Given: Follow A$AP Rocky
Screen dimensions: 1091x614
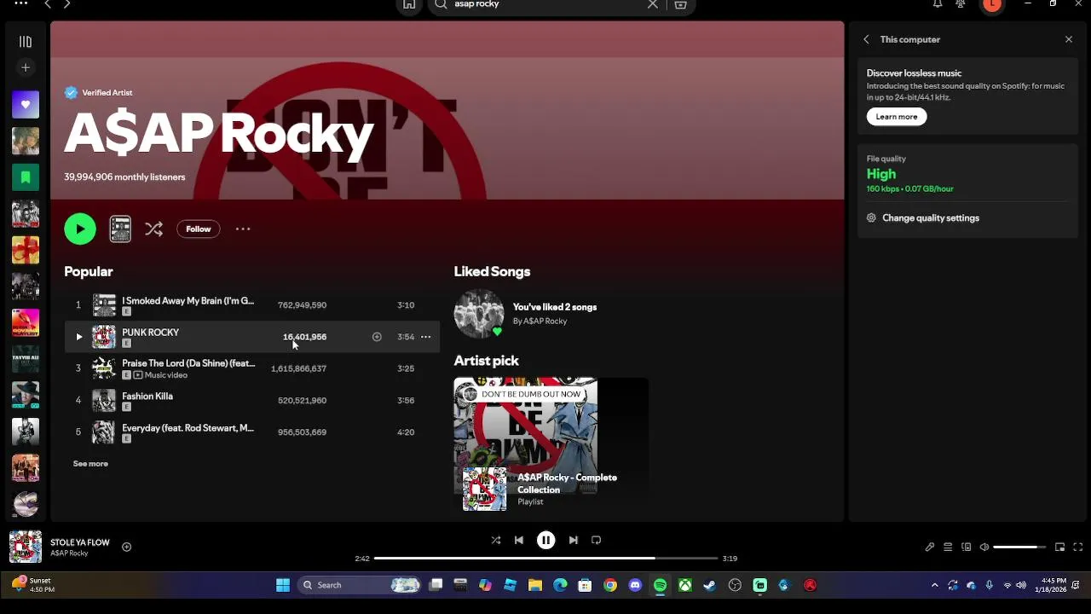Looking at the screenshot, I should (199, 229).
